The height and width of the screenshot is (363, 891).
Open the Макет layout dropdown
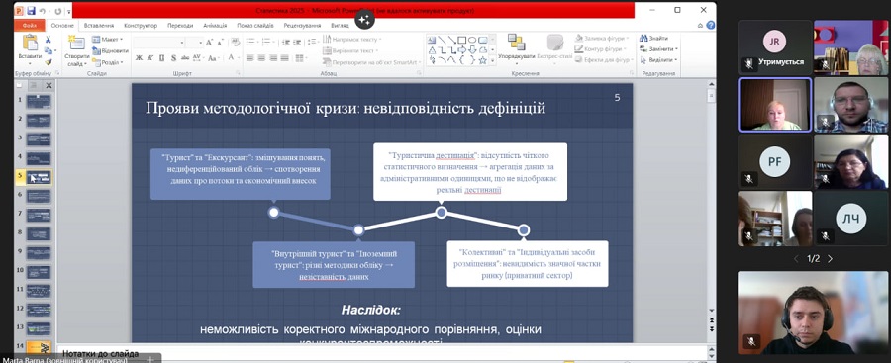pos(107,40)
